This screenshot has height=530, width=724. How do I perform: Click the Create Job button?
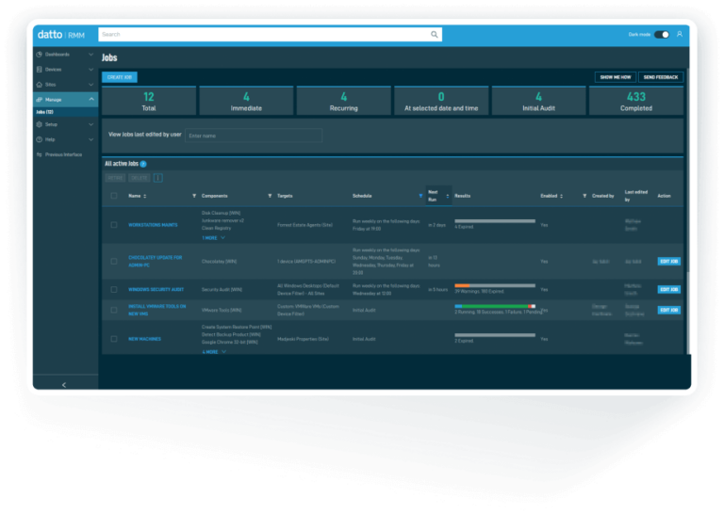coord(120,77)
